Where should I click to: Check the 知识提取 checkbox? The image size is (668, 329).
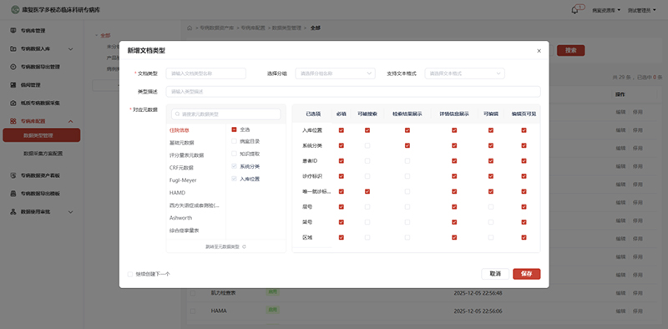tap(234, 154)
